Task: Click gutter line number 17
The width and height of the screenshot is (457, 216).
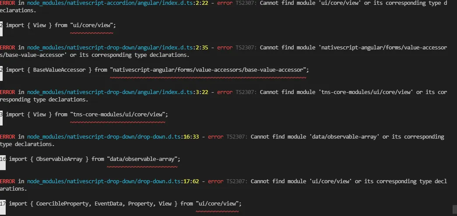Action: pos(3,203)
